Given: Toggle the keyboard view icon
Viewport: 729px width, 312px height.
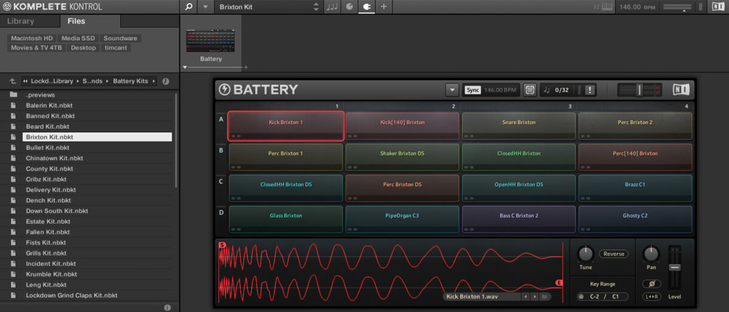Looking at the screenshot, I should click(x=606, y=7).
